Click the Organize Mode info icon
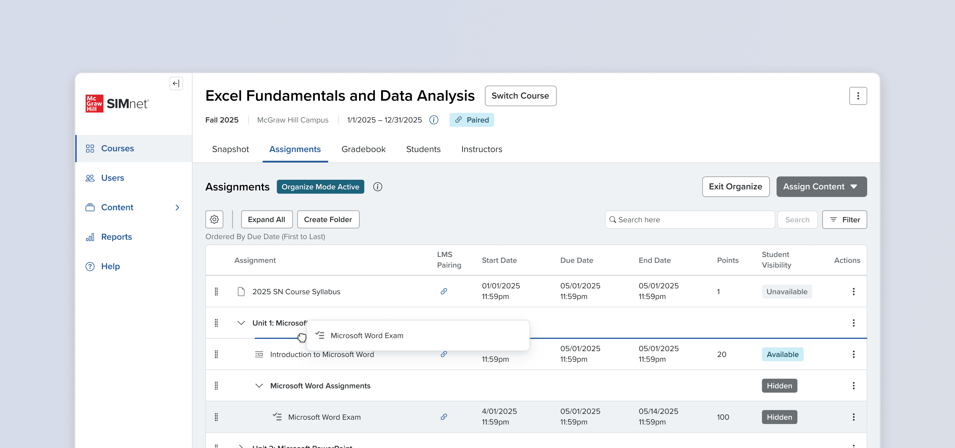 [377, 187]
